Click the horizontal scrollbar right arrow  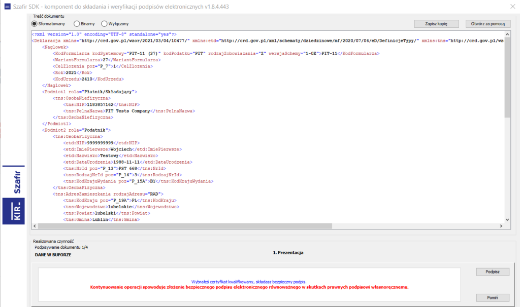[x=501, y=226]
